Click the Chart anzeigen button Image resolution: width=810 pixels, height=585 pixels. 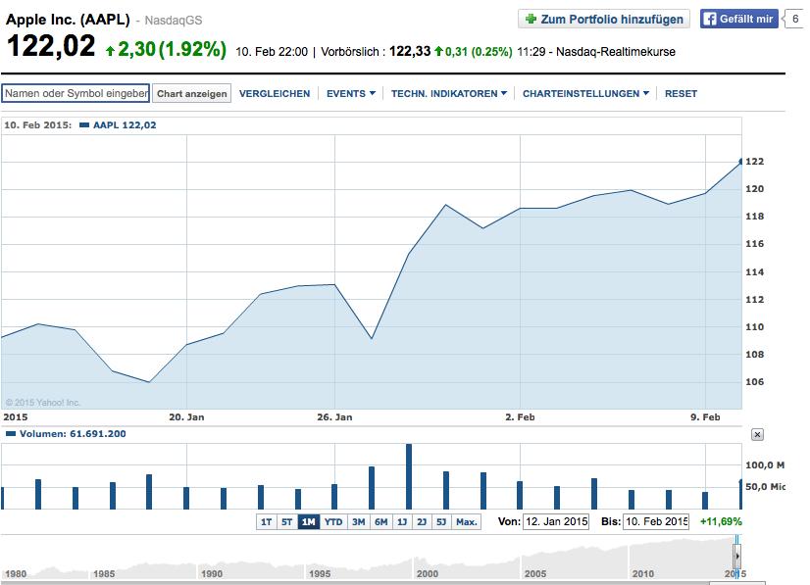click(x=191, y=93)
